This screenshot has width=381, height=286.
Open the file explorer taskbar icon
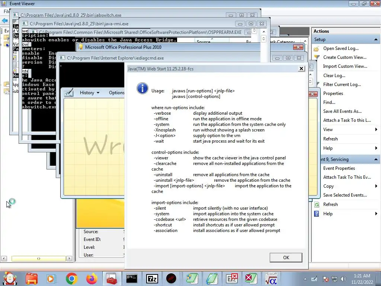[32, 279]
